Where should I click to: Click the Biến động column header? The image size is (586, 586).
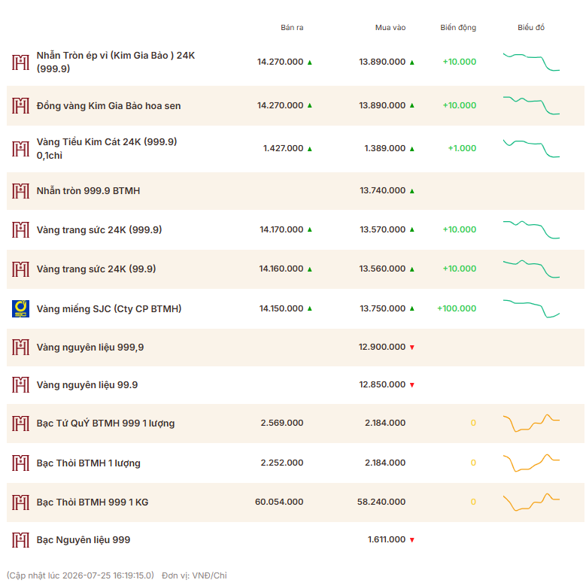458,27
